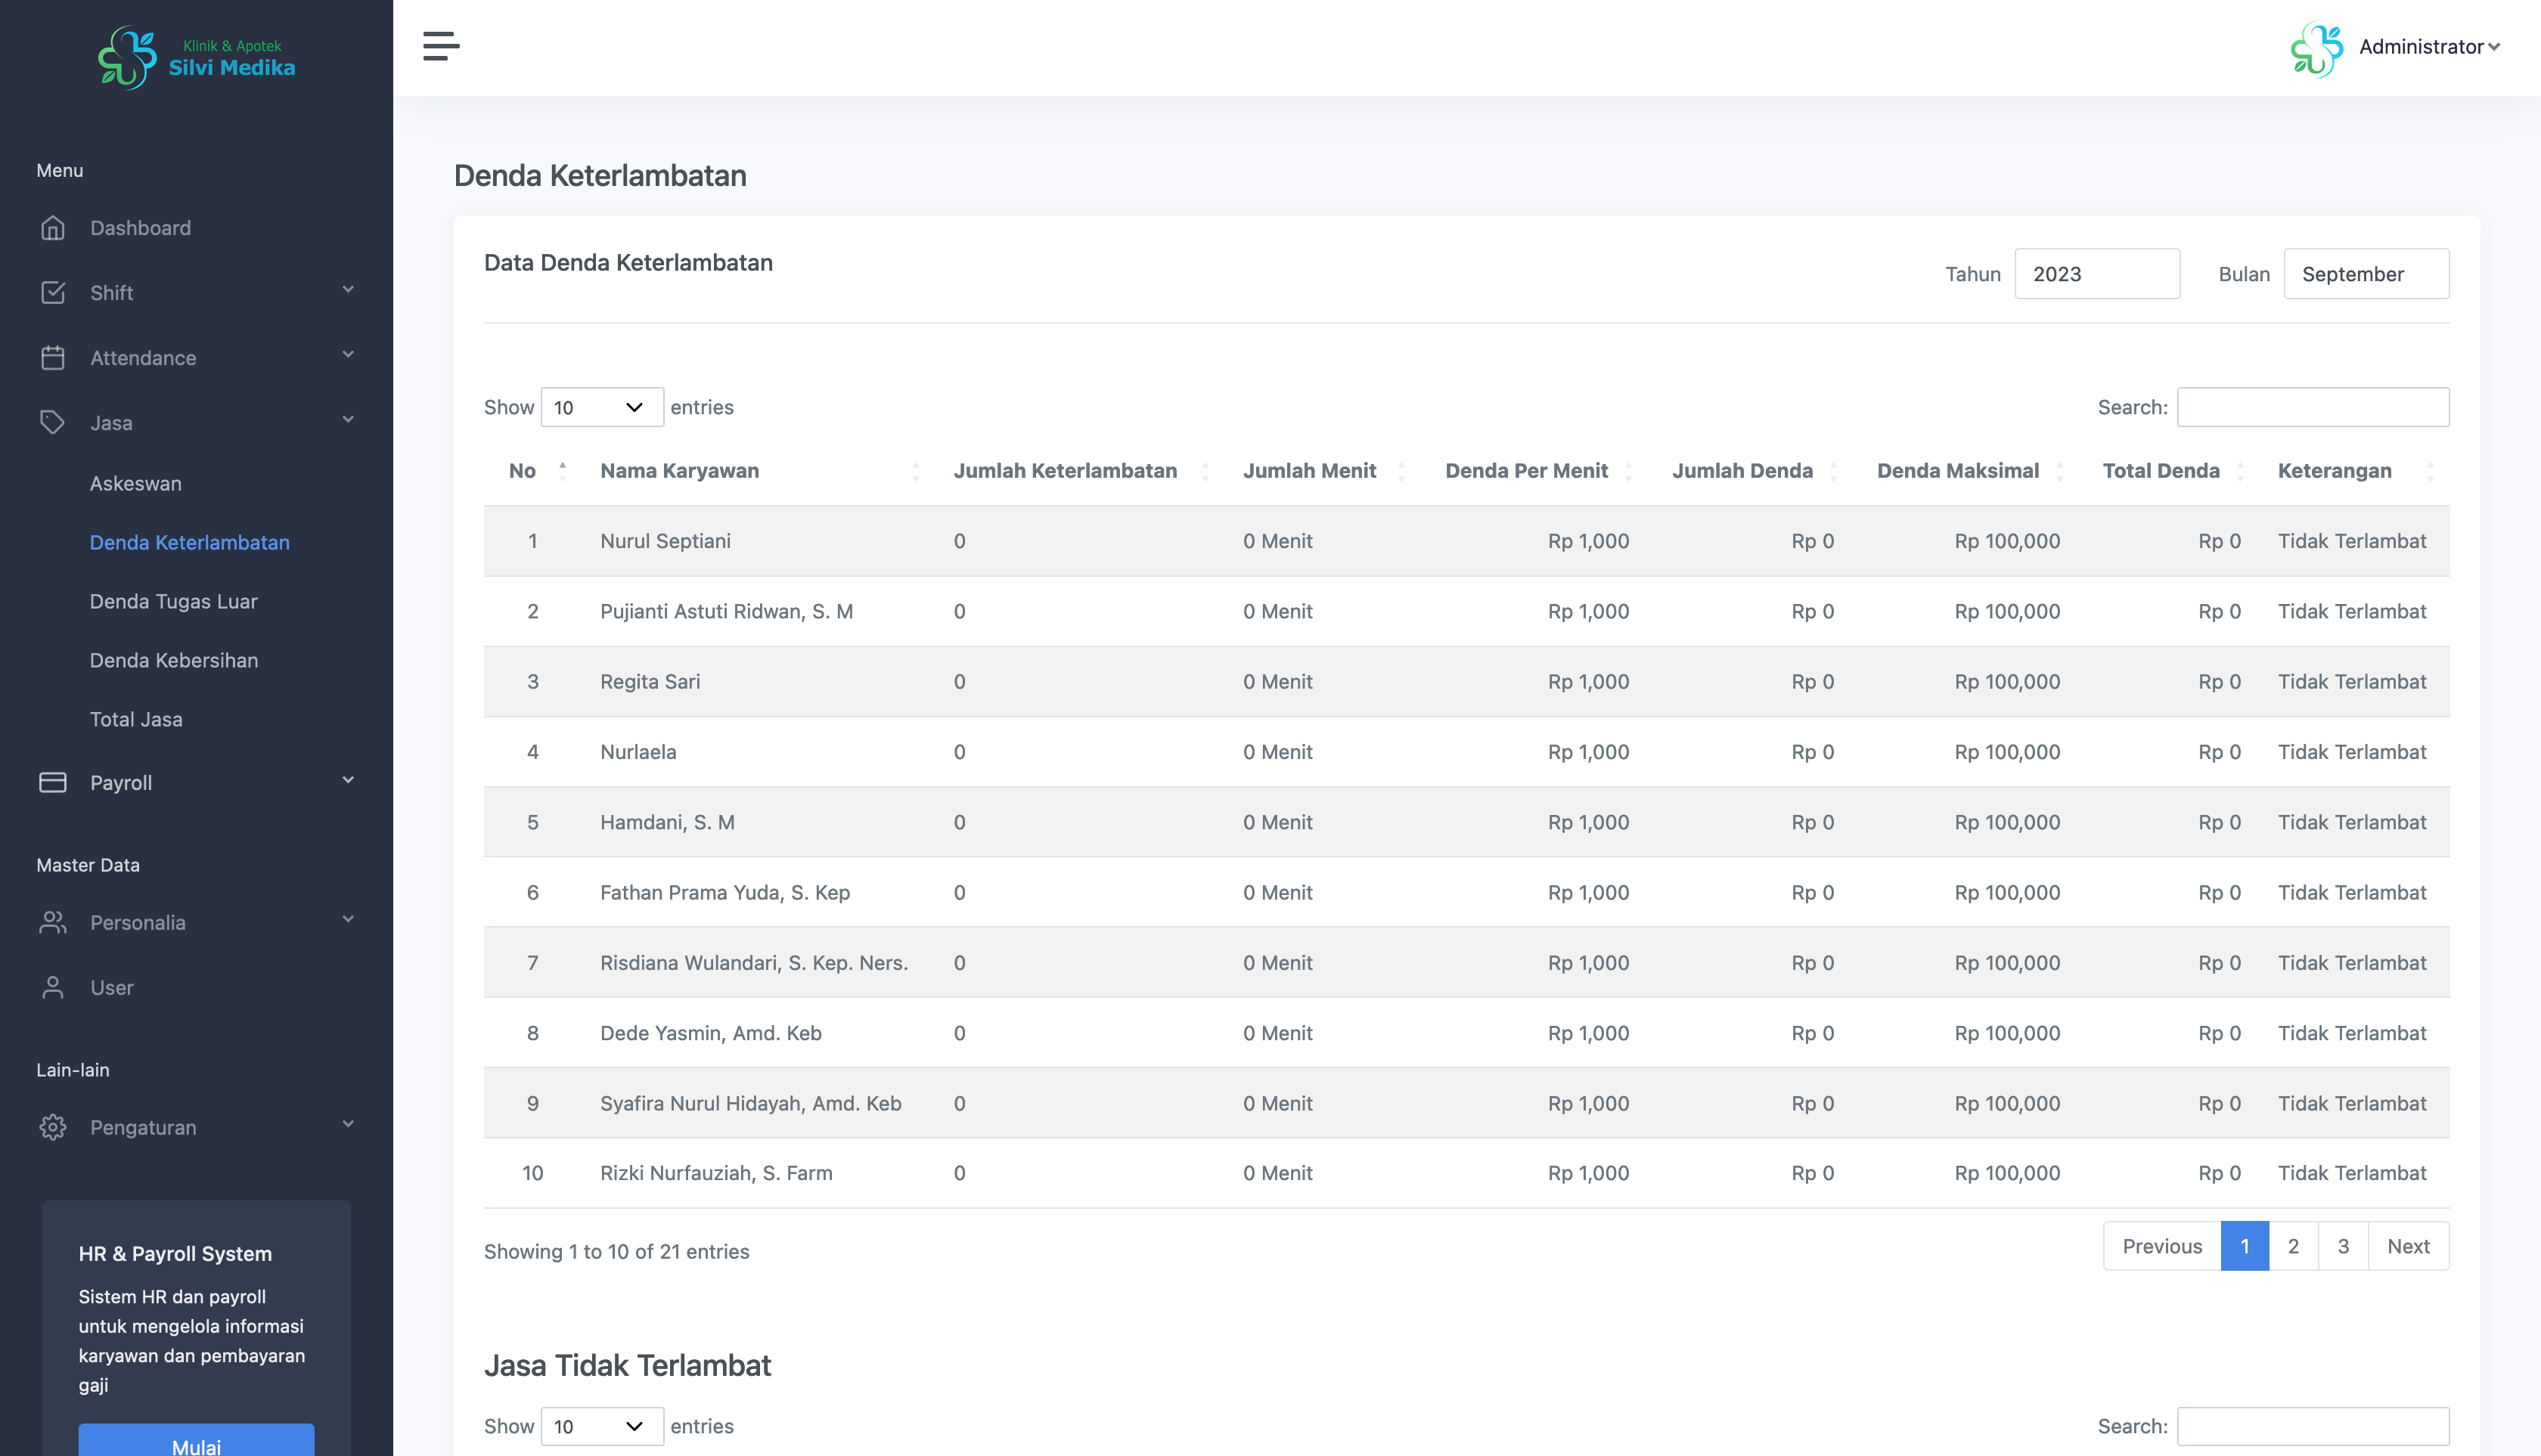This screenshot has height=1456, width=2541.
Task: Click the Administrator avatar logo in the top bar
Action: pos(2317,49)
